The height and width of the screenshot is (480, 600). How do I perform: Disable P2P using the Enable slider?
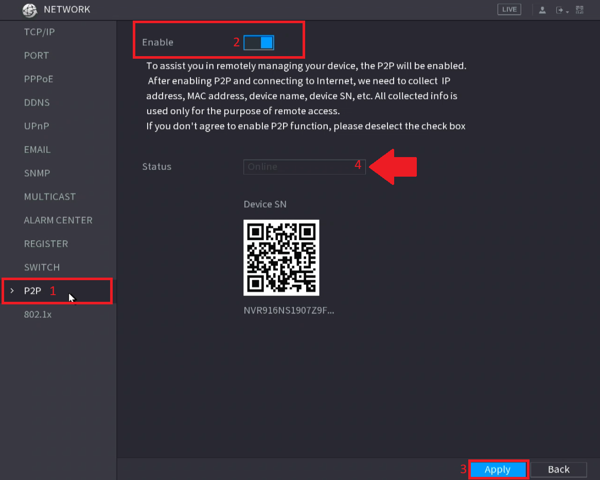(259, 43)
